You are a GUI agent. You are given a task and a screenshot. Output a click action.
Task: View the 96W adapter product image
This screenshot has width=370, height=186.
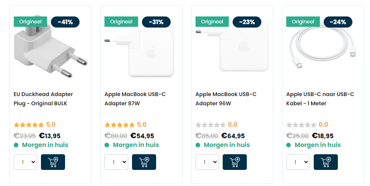(232, 47)
